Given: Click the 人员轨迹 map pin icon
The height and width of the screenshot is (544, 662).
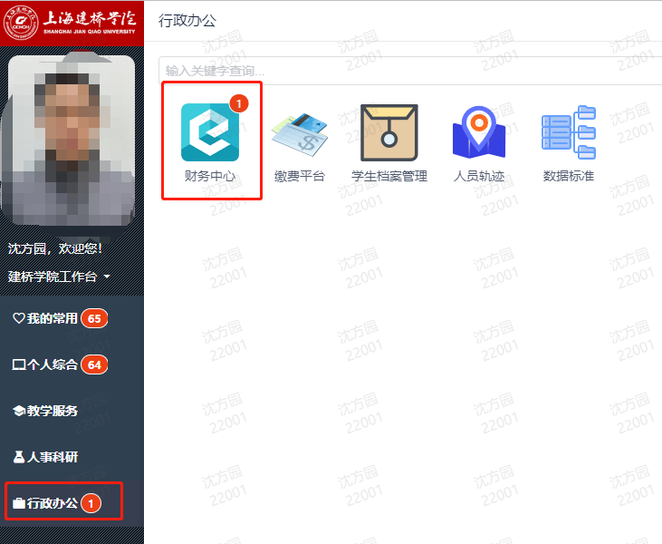Looking at the screenshot, I should (478, 132).
